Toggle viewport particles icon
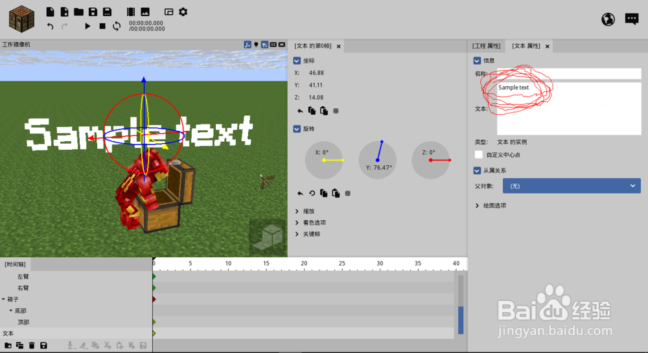 [x=264, y=45]
